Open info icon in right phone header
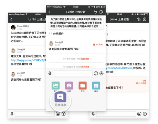Viewport: 158px width, 124px height. (x=145, y=19)
